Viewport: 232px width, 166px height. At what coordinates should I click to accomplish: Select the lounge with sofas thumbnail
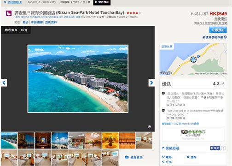(76, 141)
